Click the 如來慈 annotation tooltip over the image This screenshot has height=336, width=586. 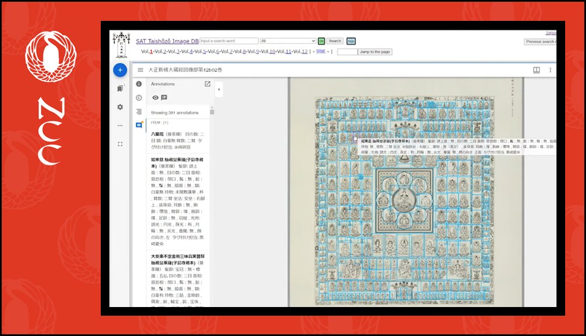pyautogui.click(x=457, y=147)
